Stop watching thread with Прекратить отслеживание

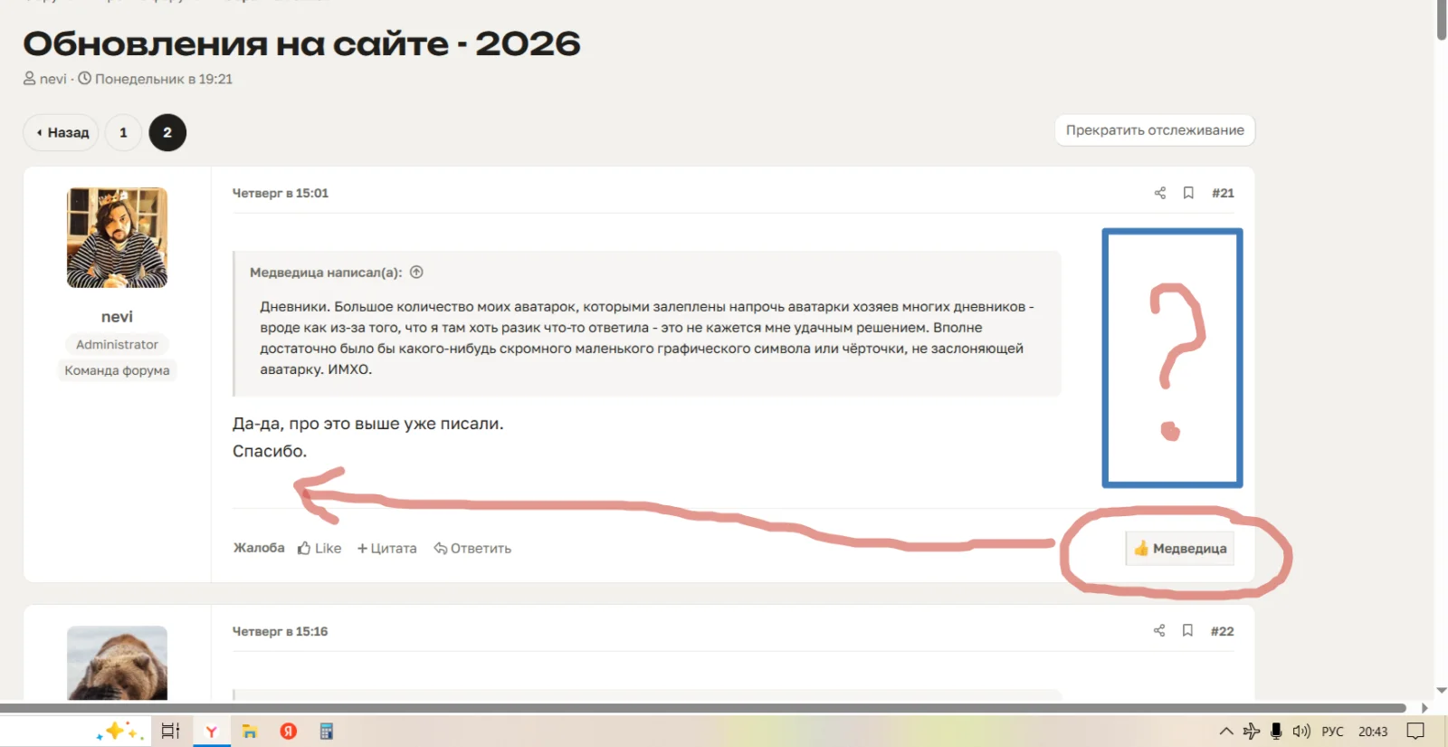point(1155,130)
